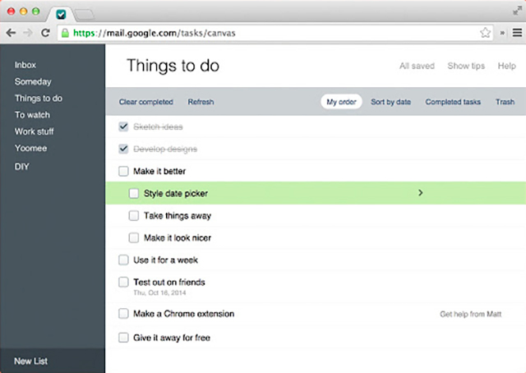Open the Someday list in the sidebar

click(33, 81)
